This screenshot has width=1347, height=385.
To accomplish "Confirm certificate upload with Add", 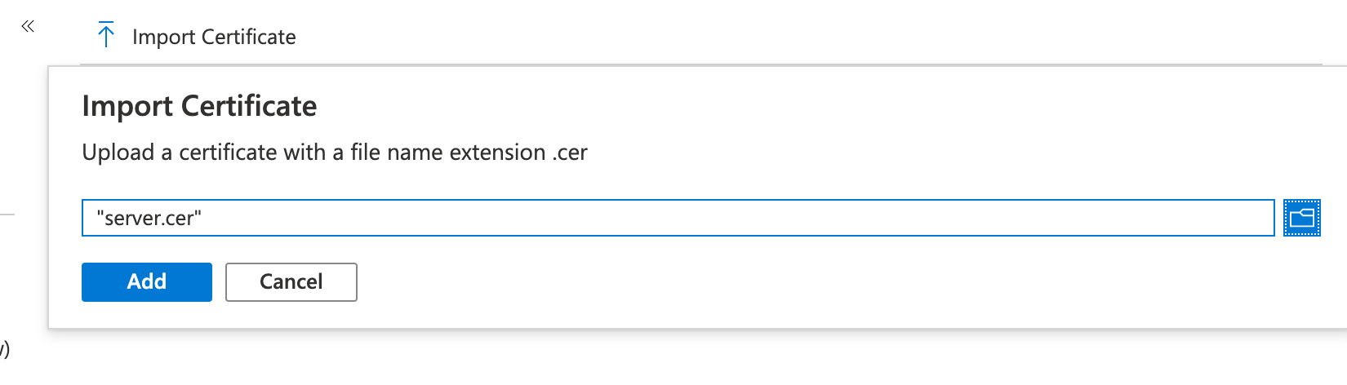I will point(147,282).
